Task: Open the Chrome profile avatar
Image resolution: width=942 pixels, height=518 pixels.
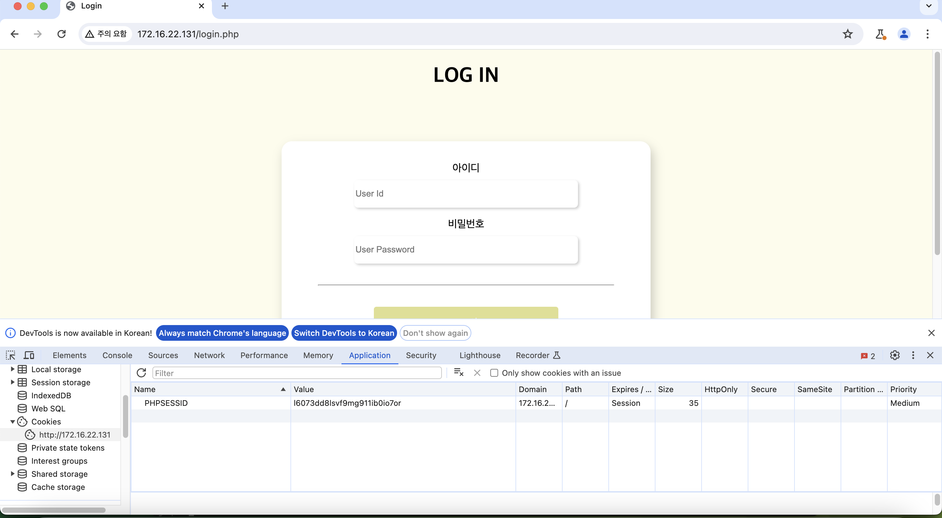Action: [x=904, y=34]
